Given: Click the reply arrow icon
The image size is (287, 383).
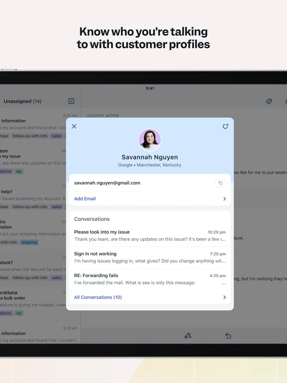Looking at the screenshot, I should (x=228, y=335).
